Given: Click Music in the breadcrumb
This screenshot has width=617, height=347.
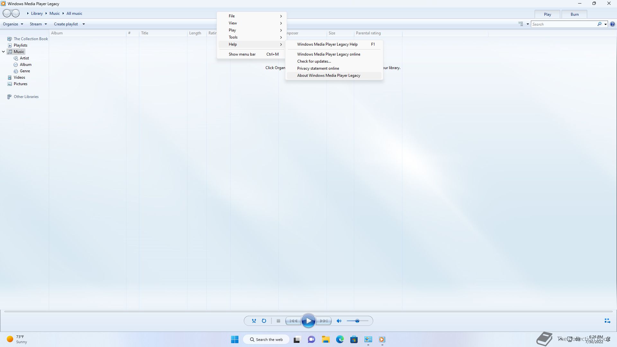Looking at the screenshot, I should tap(55, 13).
